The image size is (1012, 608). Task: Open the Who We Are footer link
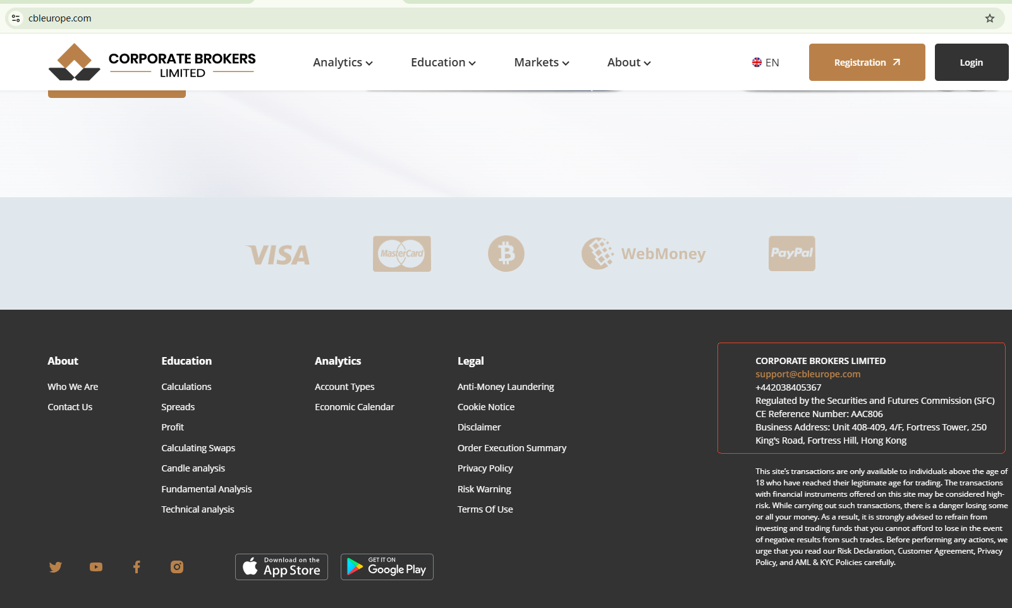[73, 387]
